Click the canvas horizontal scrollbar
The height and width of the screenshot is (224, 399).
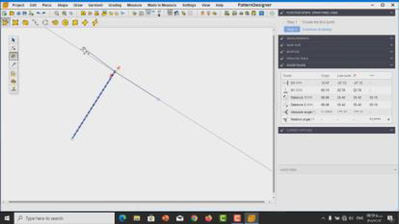[137, 202]
